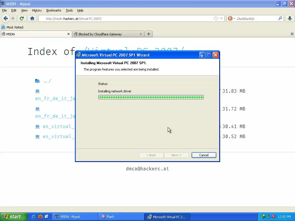Click the parent folder icon

coord(37,81)
